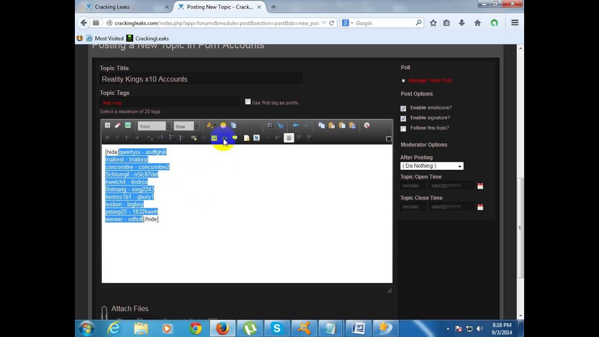This screenshot has width=599, height=337.
Task: Open a new browser tab with plus
Action: [x=274, y=7]
